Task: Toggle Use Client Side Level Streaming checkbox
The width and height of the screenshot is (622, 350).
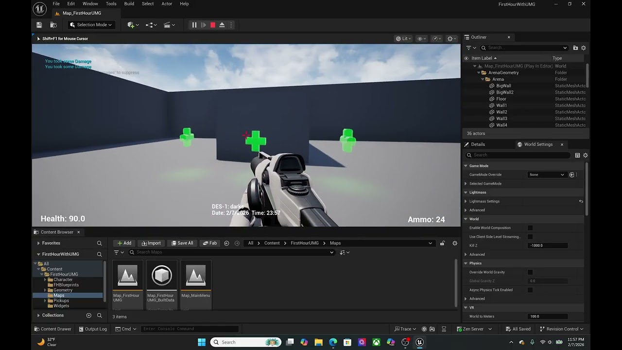Action: (x=530, y=237)
